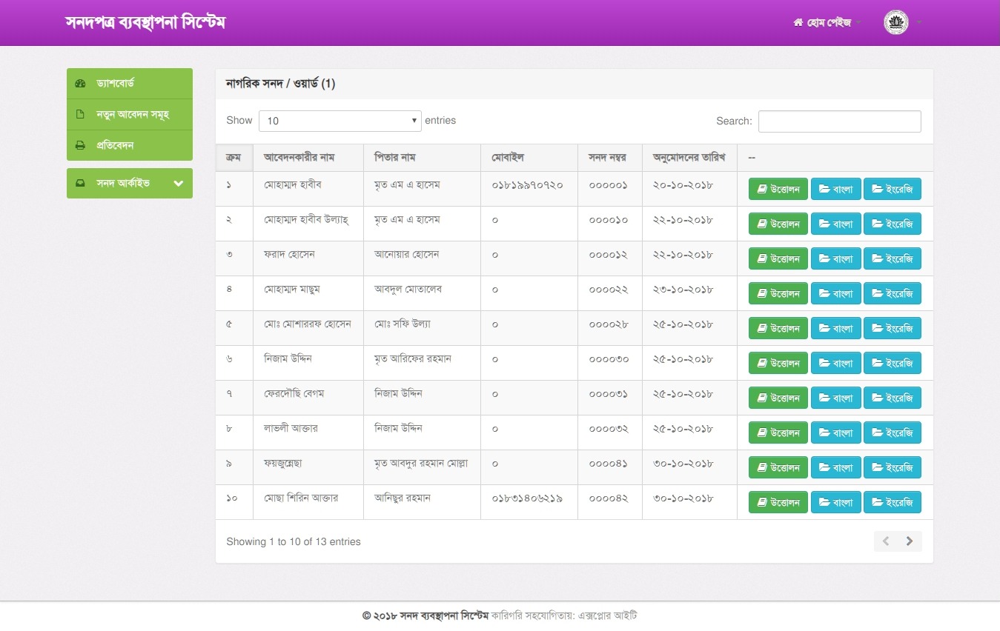The width and height of the screenshot is (1000, 631).
Task: Click উত্তোলন for লাভলী আক্তার
Action: click(778, 433)
